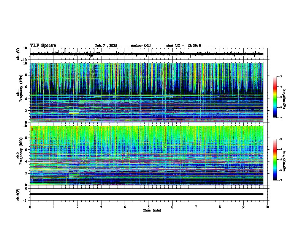Click the ch.1 'Frequency (kHz)' axis label
Image resolution: width=301 pixels, height=232 pixels.
tap(21, 88)
